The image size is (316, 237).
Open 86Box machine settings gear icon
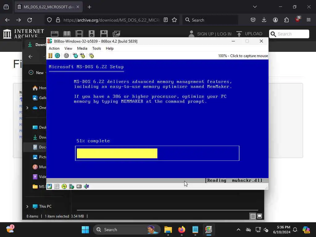pos(91,56)
